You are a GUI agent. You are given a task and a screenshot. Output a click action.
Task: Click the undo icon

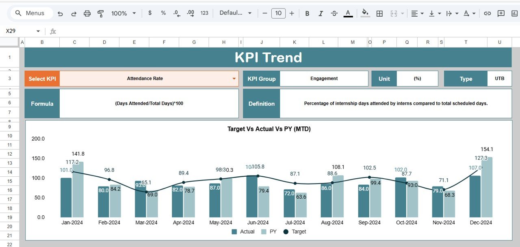tap(60, 13)
